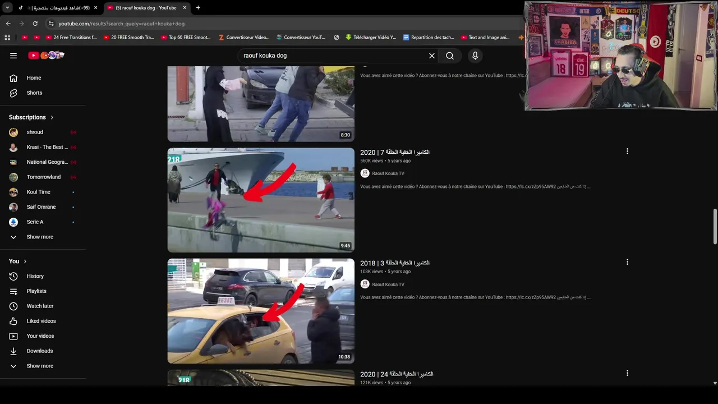
Task: Open Raouf Kouka TV avatar on episode 7
Action: (365, 173)
